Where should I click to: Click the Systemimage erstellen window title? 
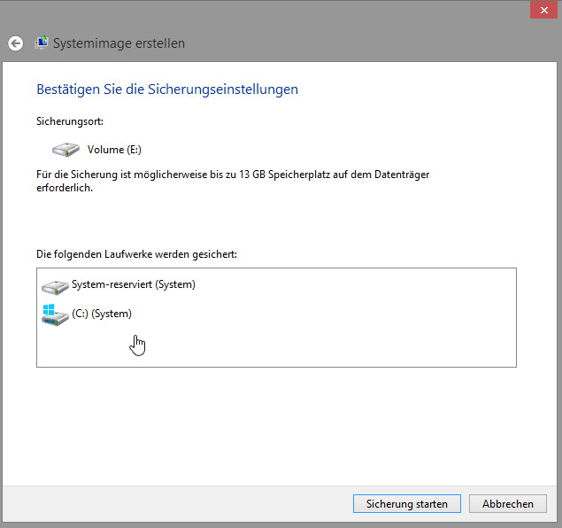click(119, 43)
